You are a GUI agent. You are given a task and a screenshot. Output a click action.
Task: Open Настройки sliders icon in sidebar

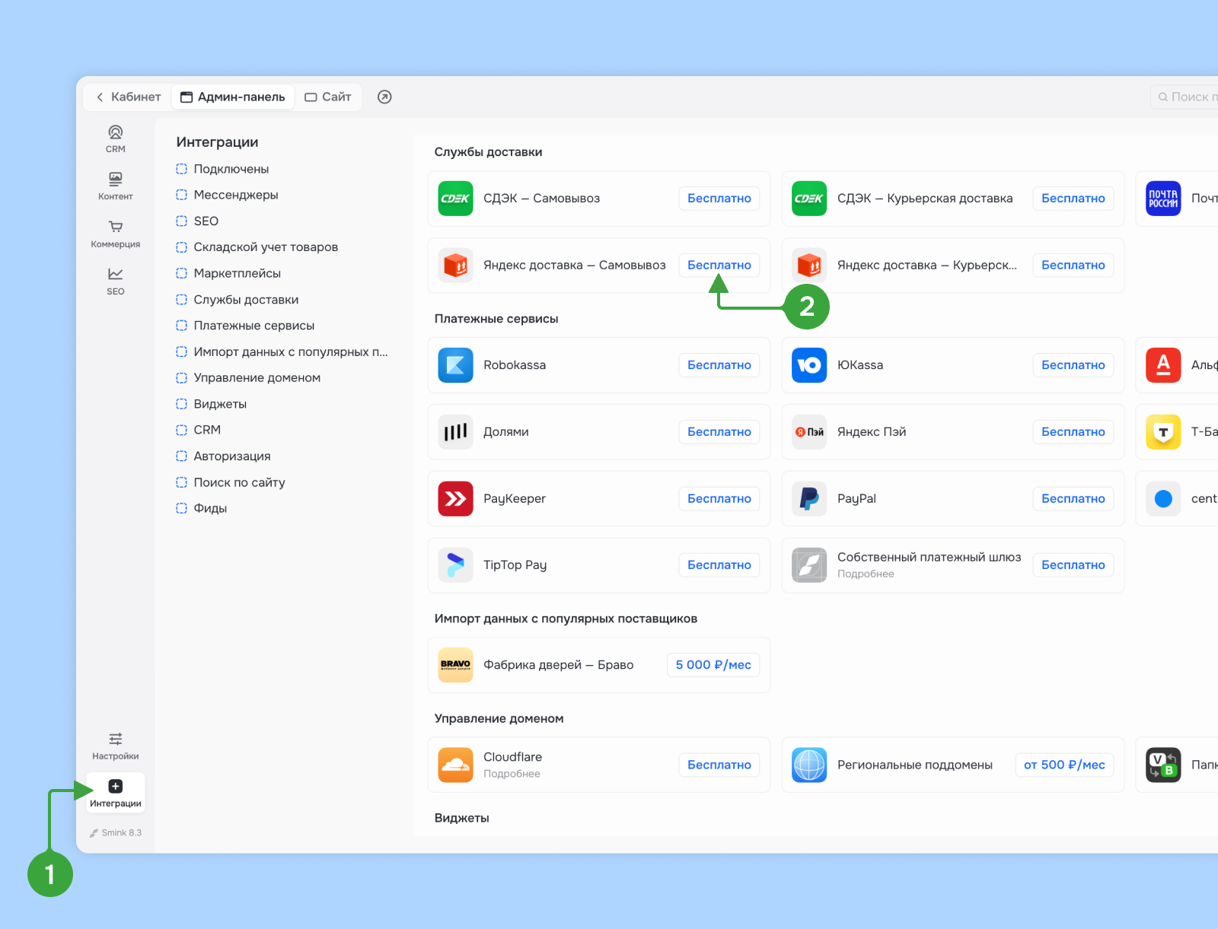coord(116,746)
